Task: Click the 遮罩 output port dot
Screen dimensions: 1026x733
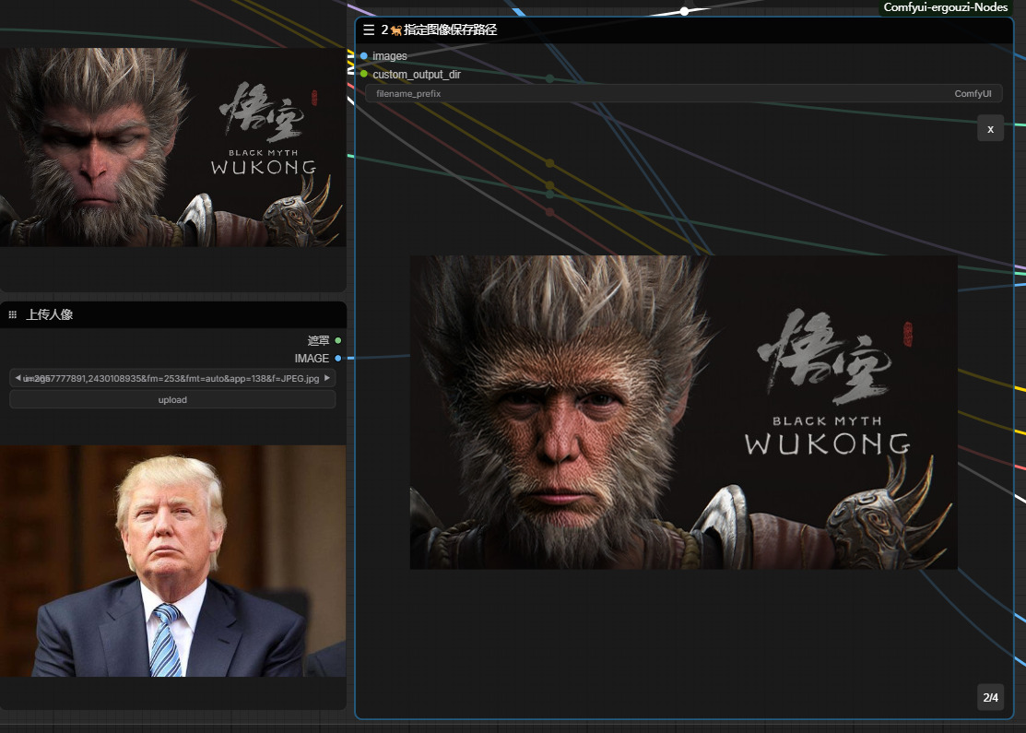Action: (337, 340)
